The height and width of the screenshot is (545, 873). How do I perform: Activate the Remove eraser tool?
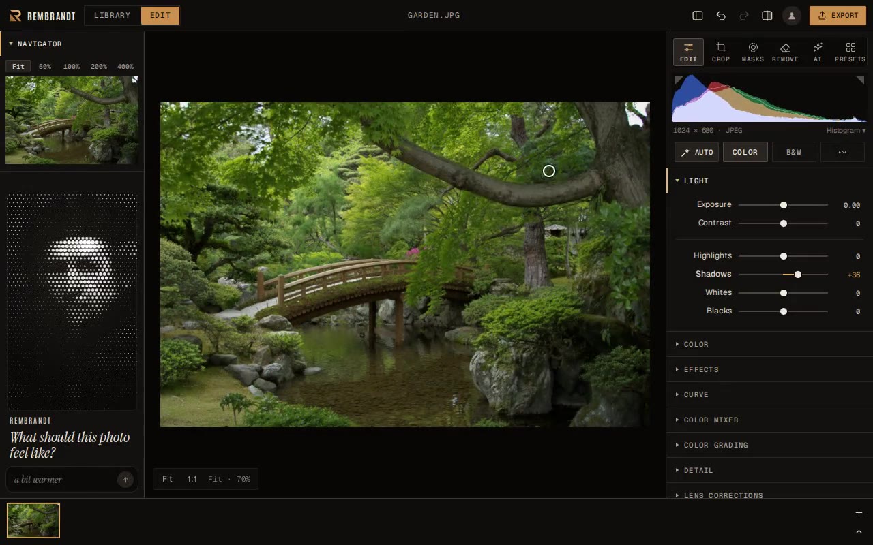click(785, 52)
